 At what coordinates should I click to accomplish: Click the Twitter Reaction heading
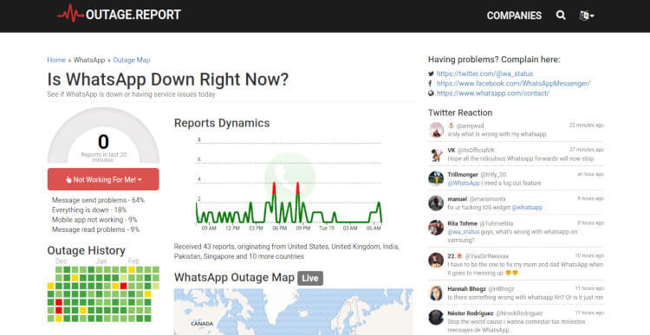pyautogui.click(x=460, y=113)
